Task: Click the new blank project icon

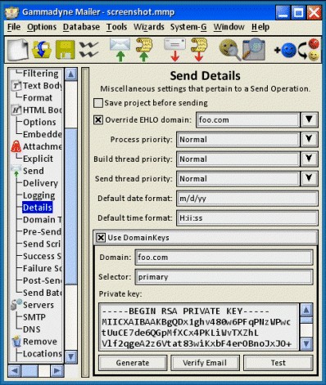Action: click(x=17, y=49)
